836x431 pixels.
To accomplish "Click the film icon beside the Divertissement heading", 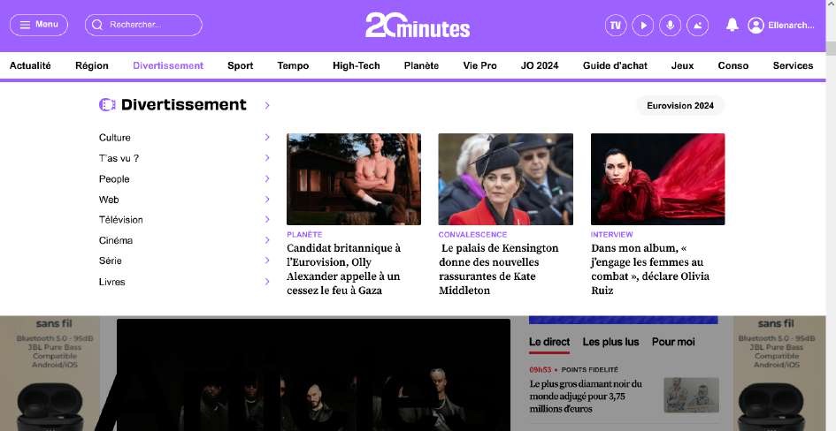I will point(107,105).
